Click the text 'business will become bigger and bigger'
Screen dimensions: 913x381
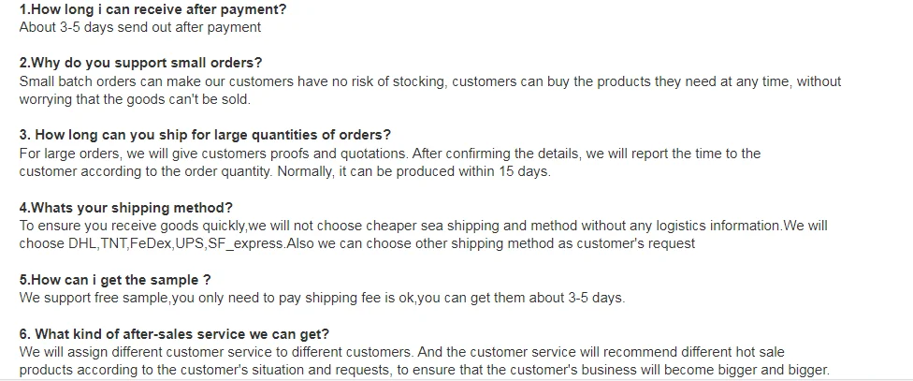pos(703,371)
